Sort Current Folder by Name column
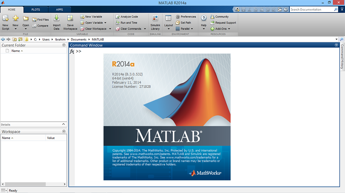 (17, 51)
